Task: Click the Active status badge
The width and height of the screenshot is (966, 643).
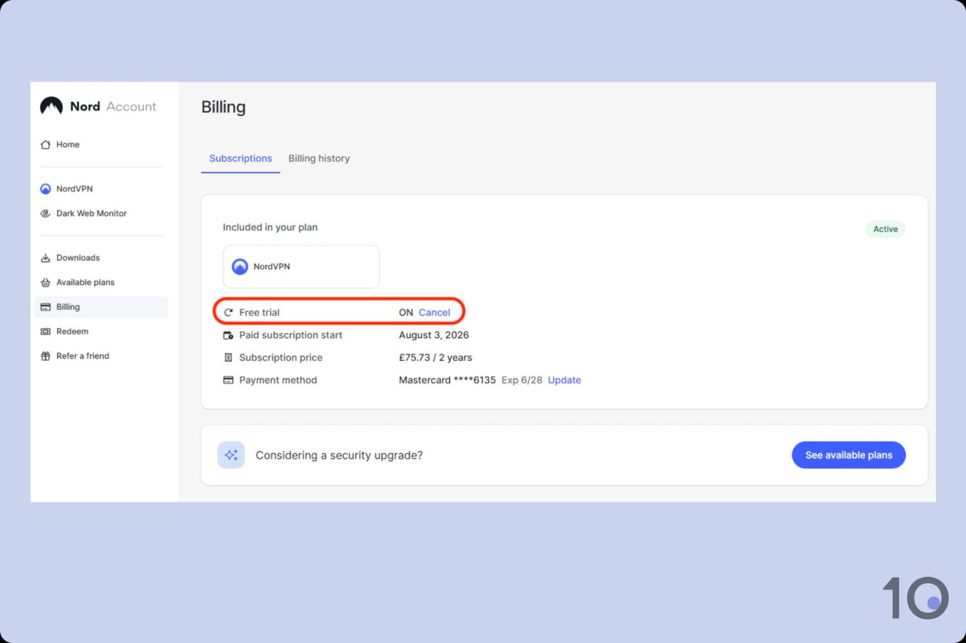Action: pyautogui.click(x=885, y=229)
